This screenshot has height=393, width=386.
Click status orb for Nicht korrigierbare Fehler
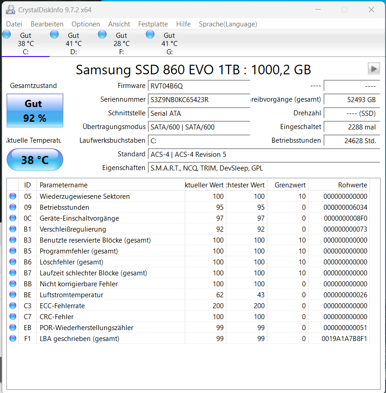point(13,284)
